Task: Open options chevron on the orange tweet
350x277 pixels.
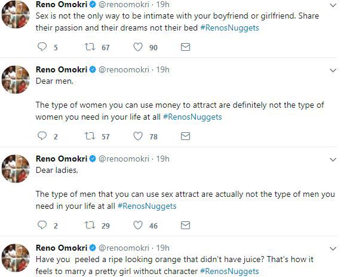Action: [x=333, y=248]
